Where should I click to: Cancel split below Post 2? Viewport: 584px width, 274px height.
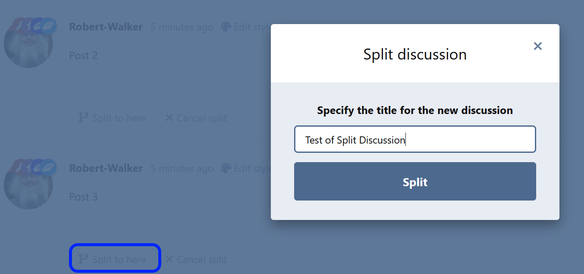[196, 118]
